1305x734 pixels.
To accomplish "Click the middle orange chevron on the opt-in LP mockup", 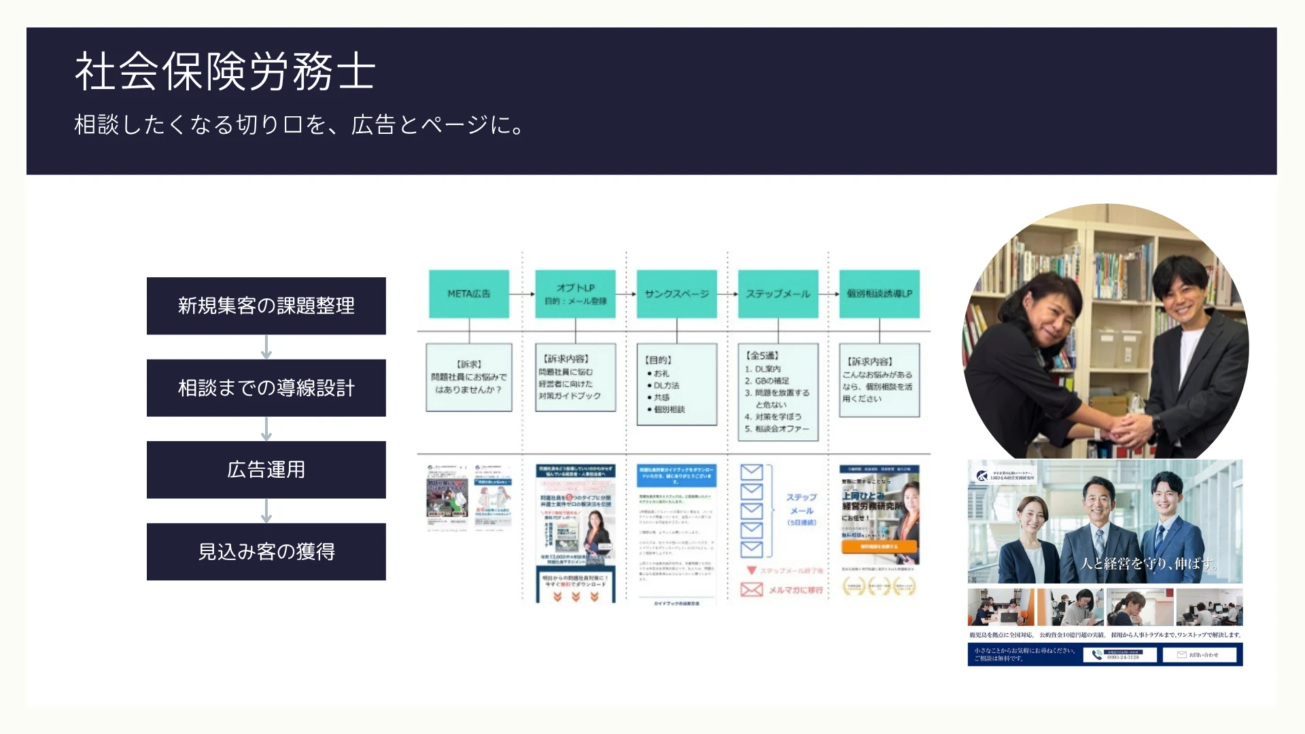I will coord(576,597).
